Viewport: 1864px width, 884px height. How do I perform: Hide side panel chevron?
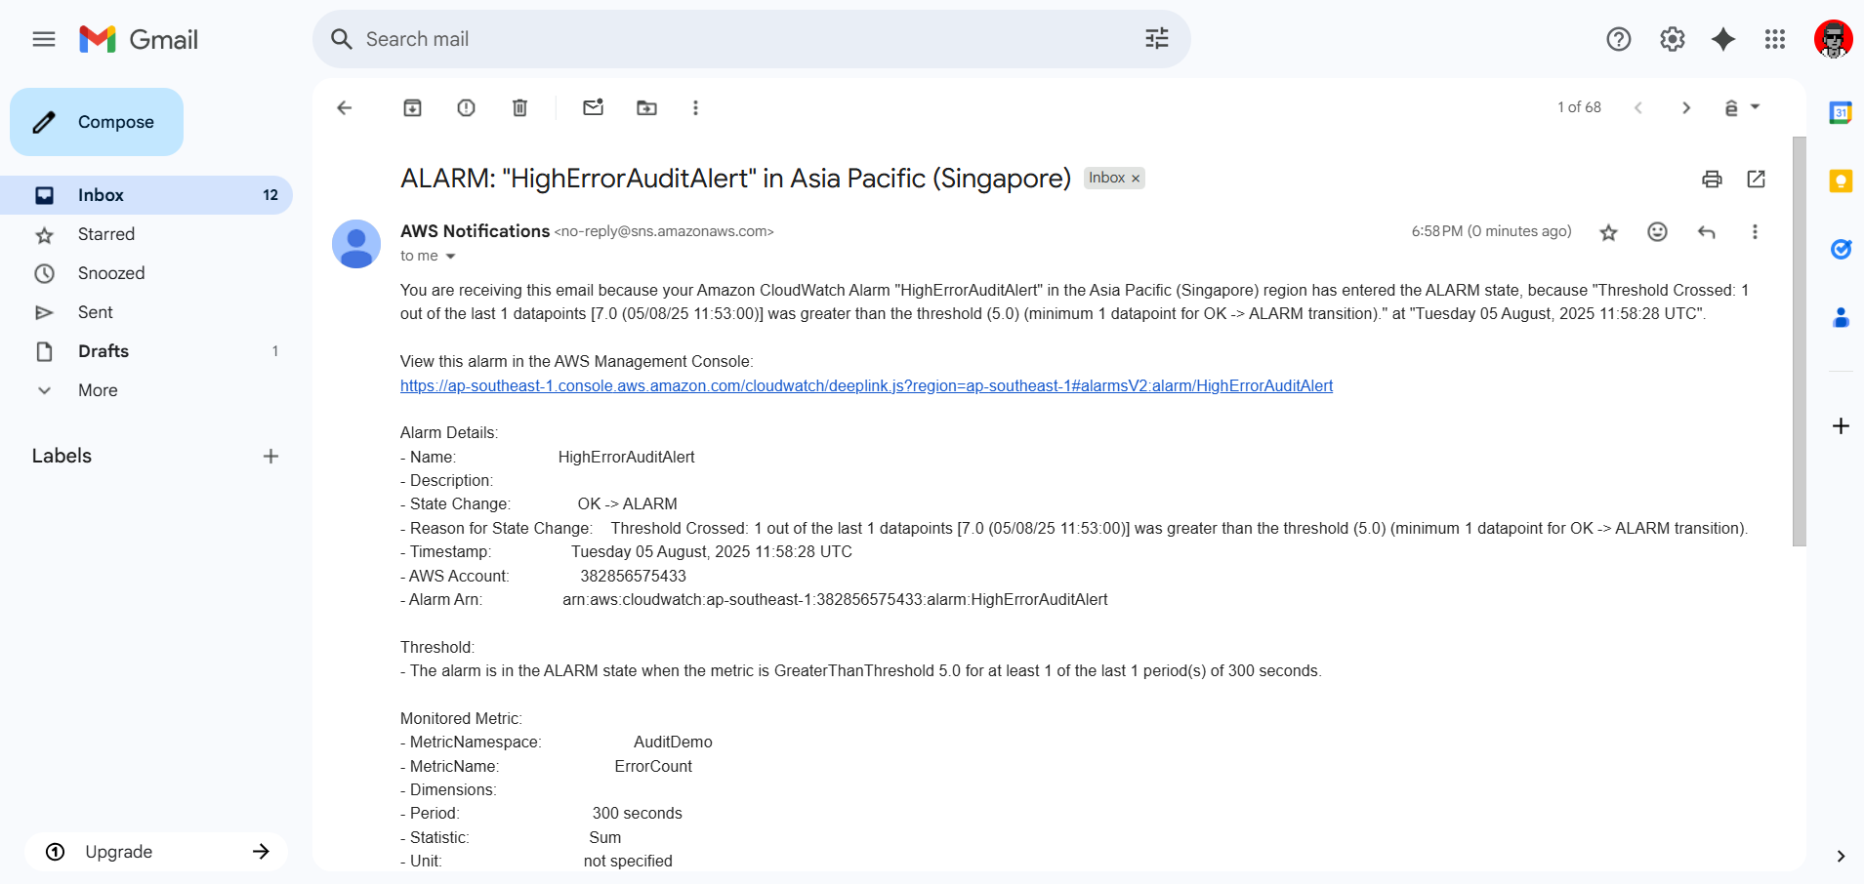pyautogui.click(x=1841, y=856)
